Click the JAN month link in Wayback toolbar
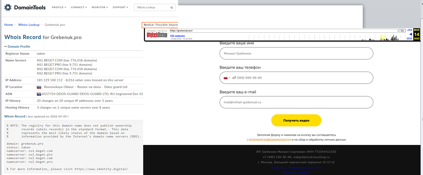 point(409,30)
